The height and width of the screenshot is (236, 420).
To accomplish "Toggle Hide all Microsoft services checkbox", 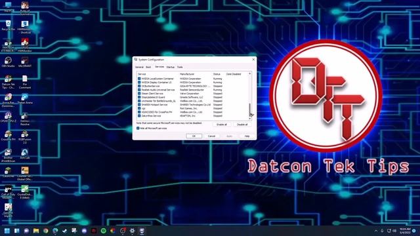I will coord(138,128).
